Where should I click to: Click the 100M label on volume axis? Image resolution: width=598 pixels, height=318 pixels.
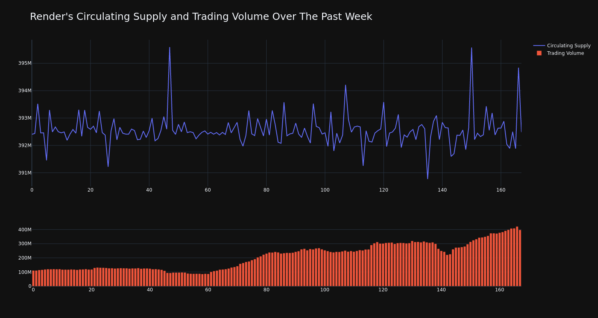(x=25, y=272)
